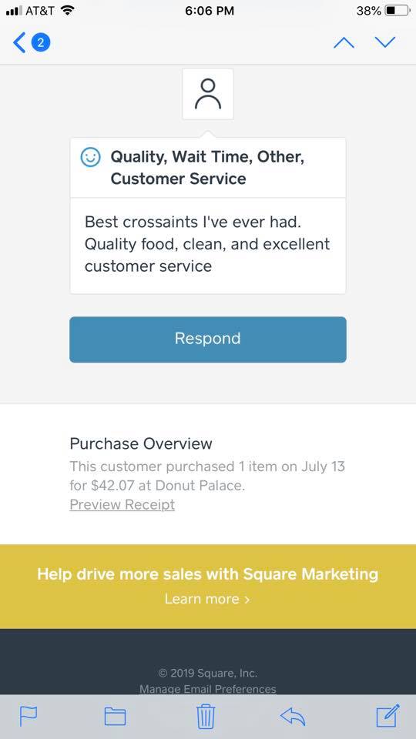Tap the Square Marketing yellow banner headline

tap(207, 574)
